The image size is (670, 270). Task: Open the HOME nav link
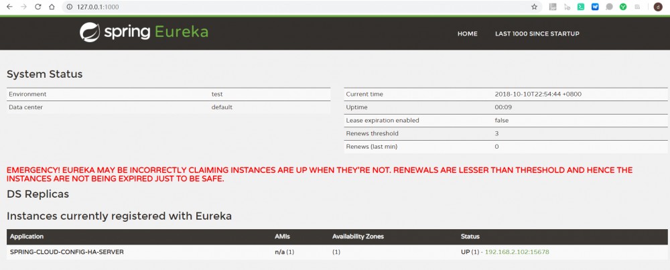click(468, 33)
